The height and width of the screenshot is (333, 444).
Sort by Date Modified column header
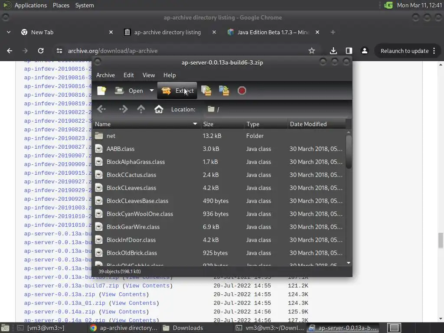317,124
